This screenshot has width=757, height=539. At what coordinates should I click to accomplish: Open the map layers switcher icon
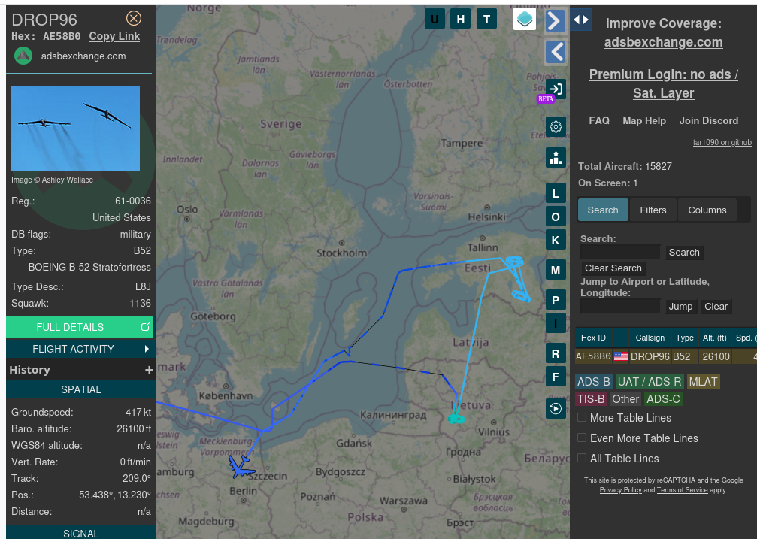click(525, 20)
